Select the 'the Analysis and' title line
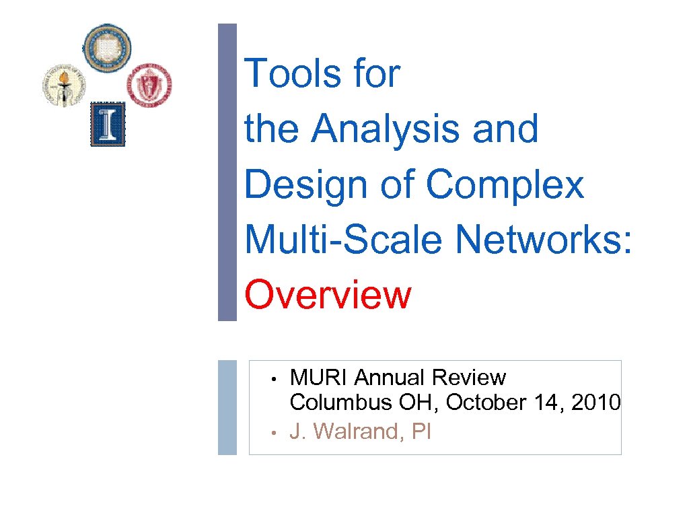This screenshot has width=689, height=517. point(392,129)
